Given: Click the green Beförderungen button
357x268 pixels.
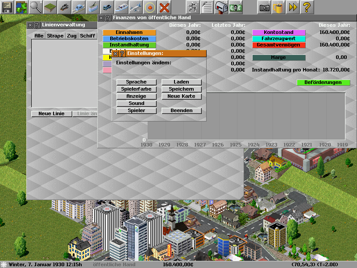Looking at the screenshot, I should click(323, 83).
